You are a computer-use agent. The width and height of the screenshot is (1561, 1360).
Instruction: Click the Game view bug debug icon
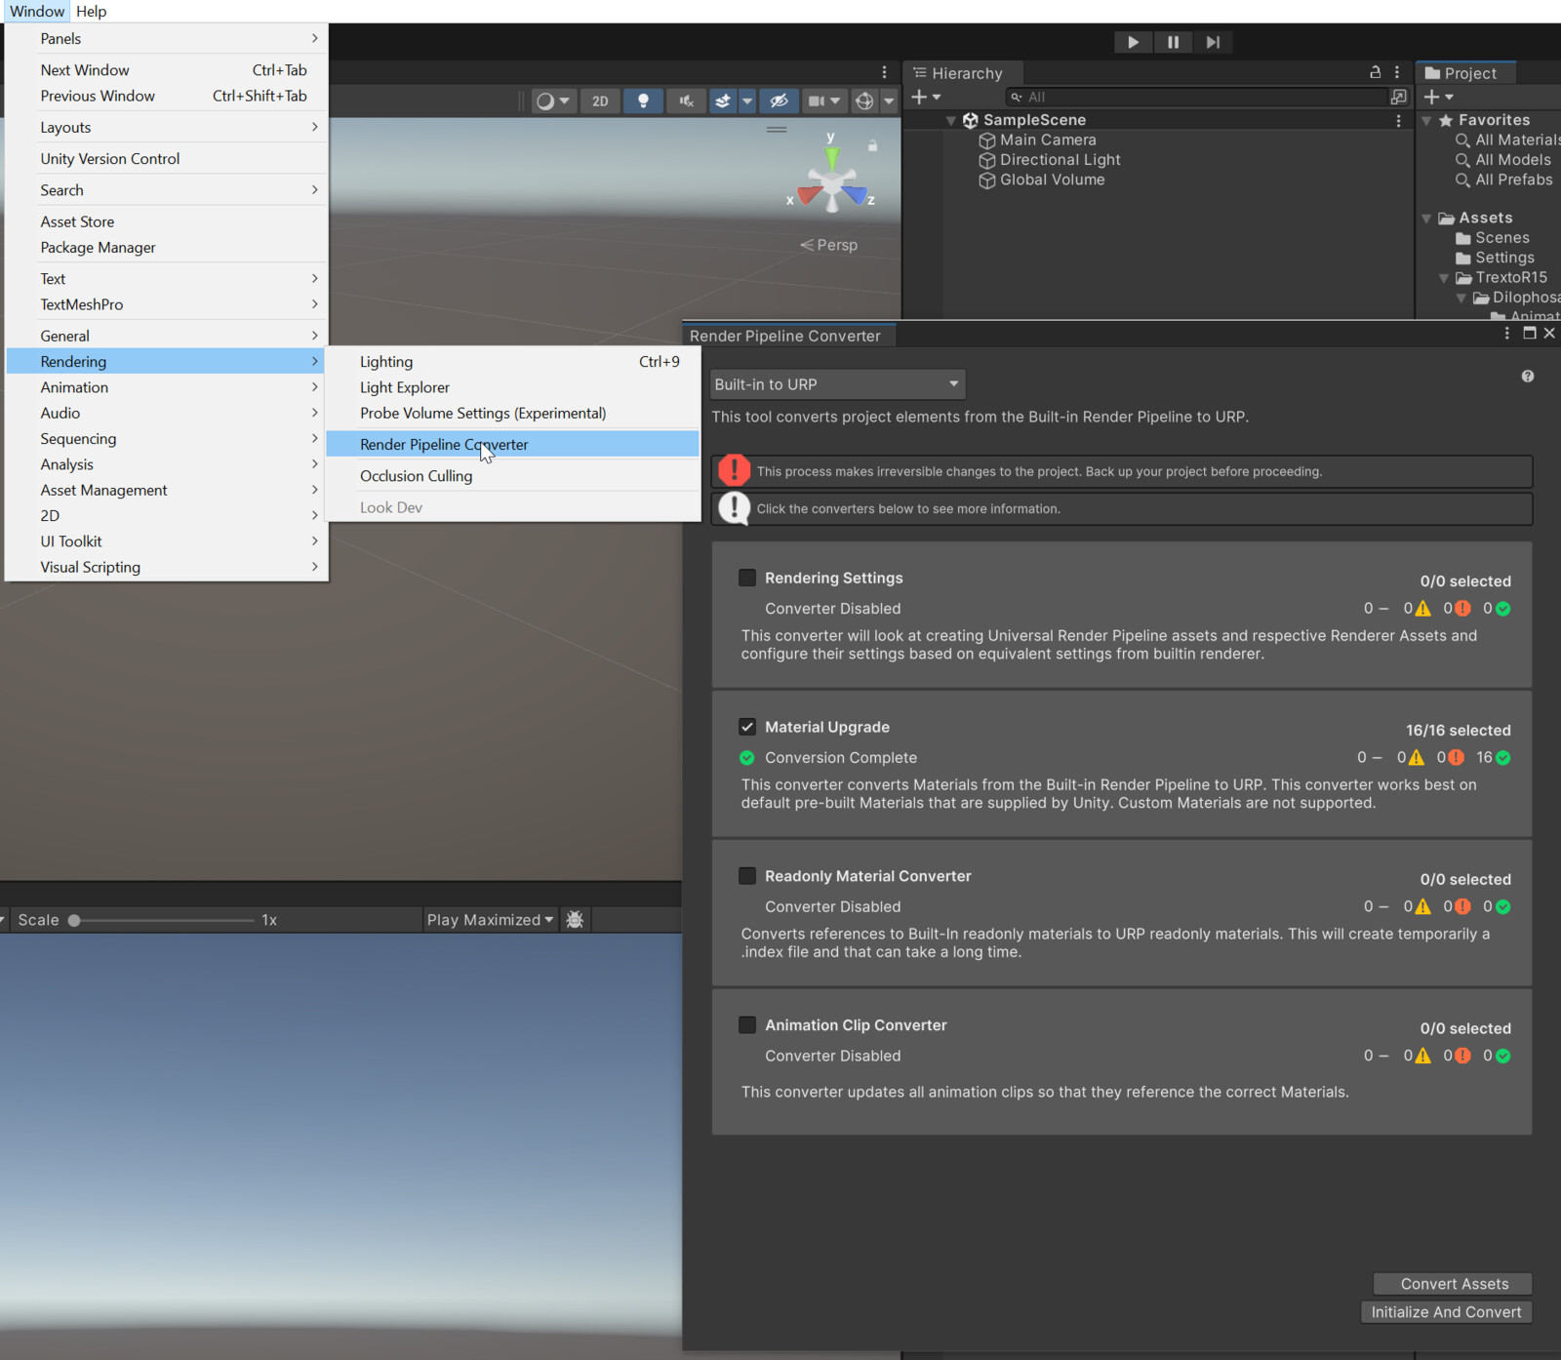click(575, 919)
